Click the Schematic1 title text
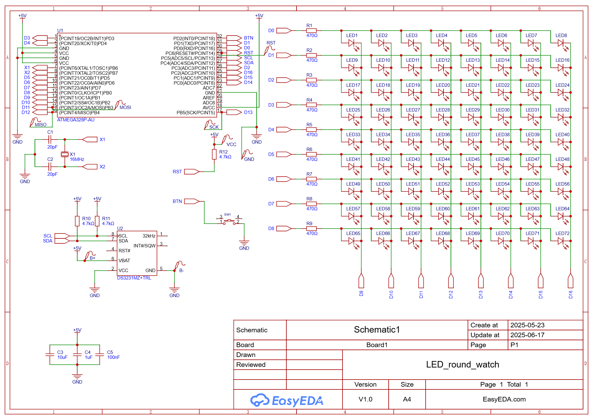The image size is (593, 420). tap(377, 330)
